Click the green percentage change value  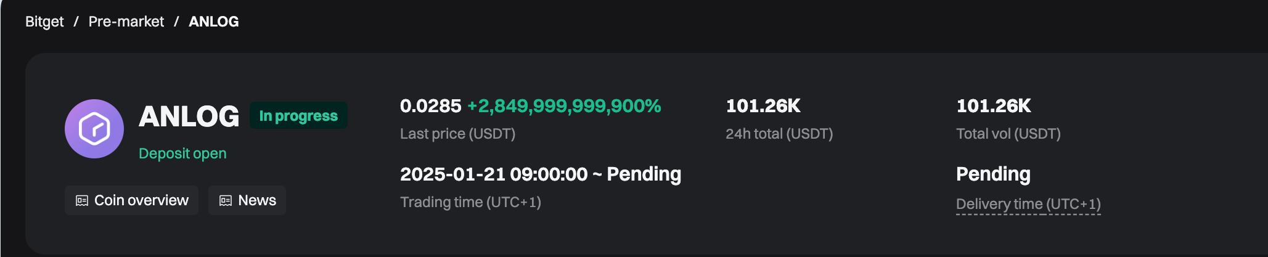point(564,106)
